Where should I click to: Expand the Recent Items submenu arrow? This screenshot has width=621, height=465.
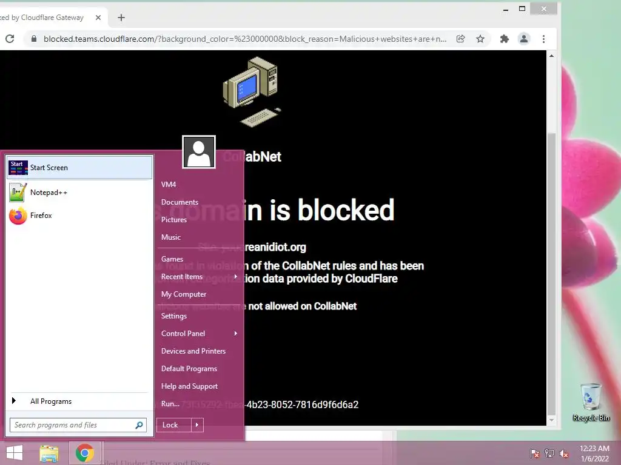[236, 277]
